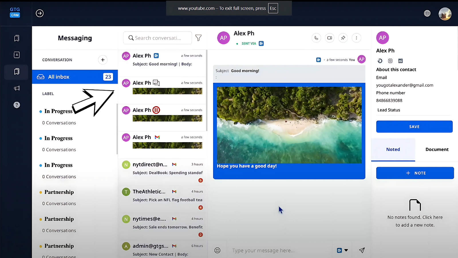The height and width of the screenshot is (258, 458).
Task: Pin the Alex Ph conversation
Action: pyautogui.click(x=343, y=38)
